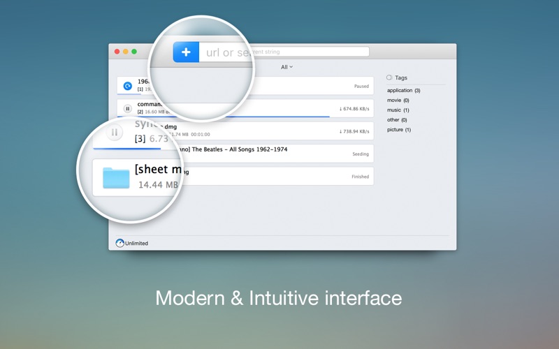The height and width of the screenshot is (349, 559).
Task: Select the 'music (1)' tag
Action: [398, 110]
